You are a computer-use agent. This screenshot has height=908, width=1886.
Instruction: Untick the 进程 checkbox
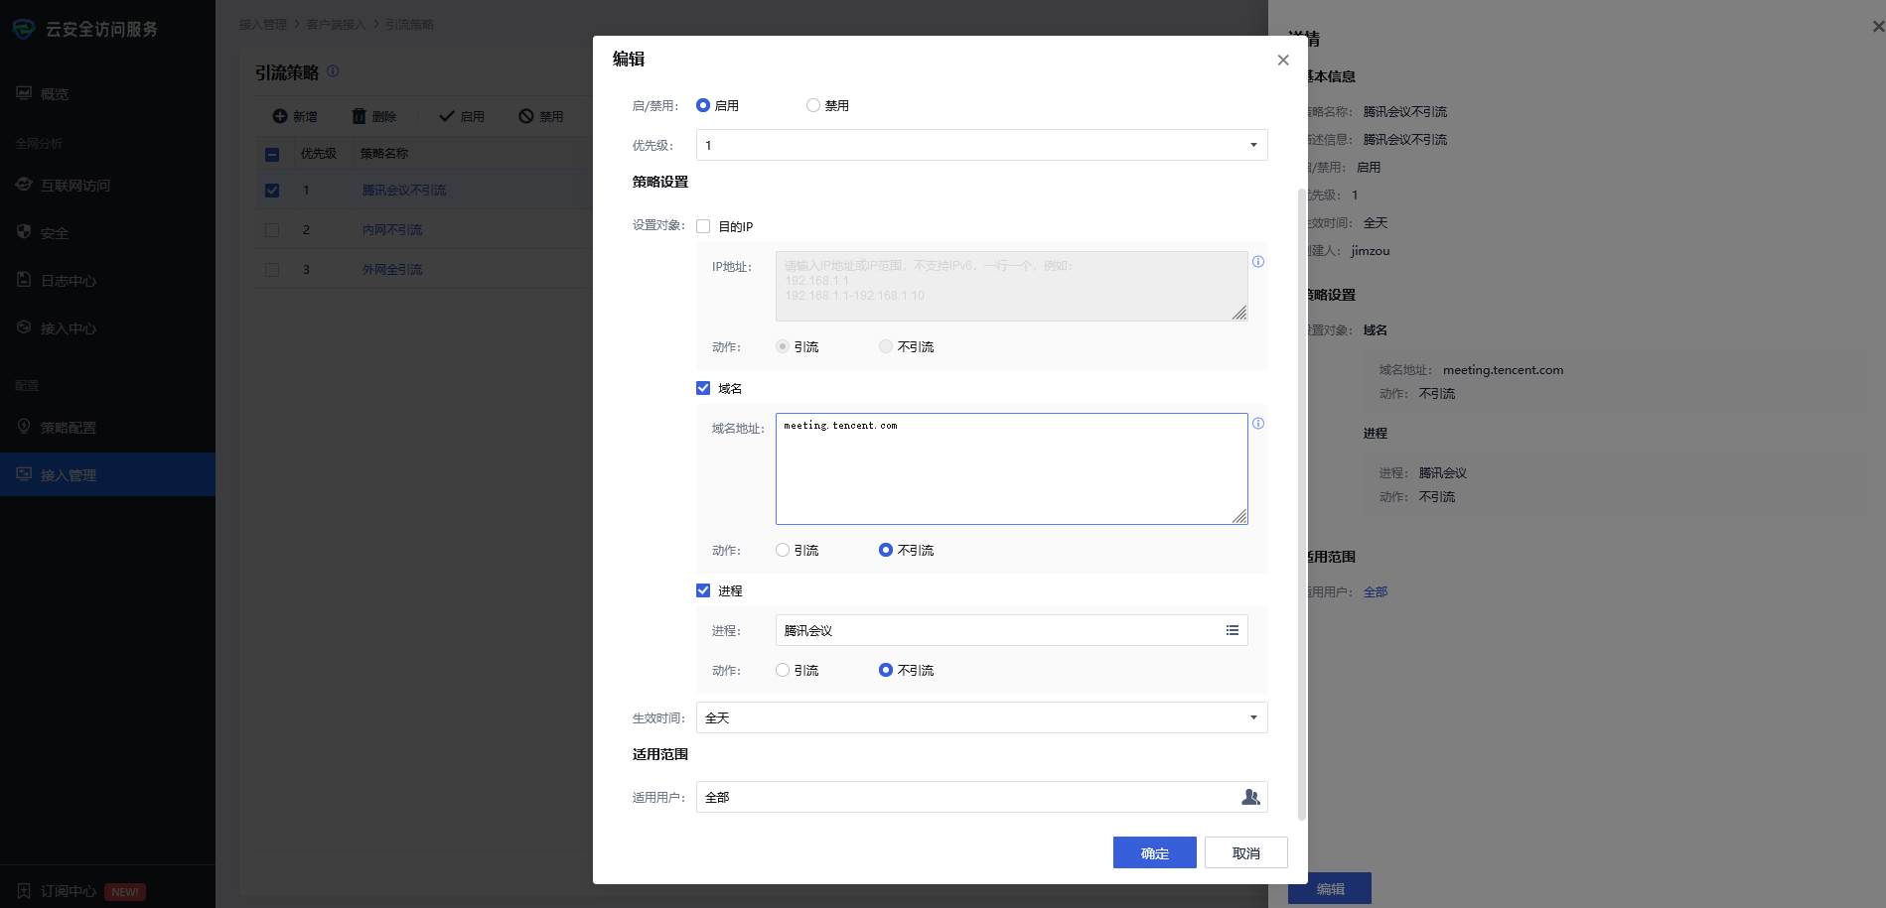click(703, 590)
